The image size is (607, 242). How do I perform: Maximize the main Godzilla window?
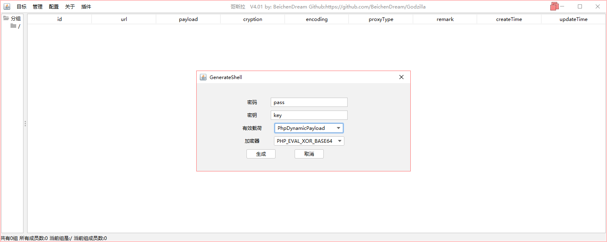point(580,6)
